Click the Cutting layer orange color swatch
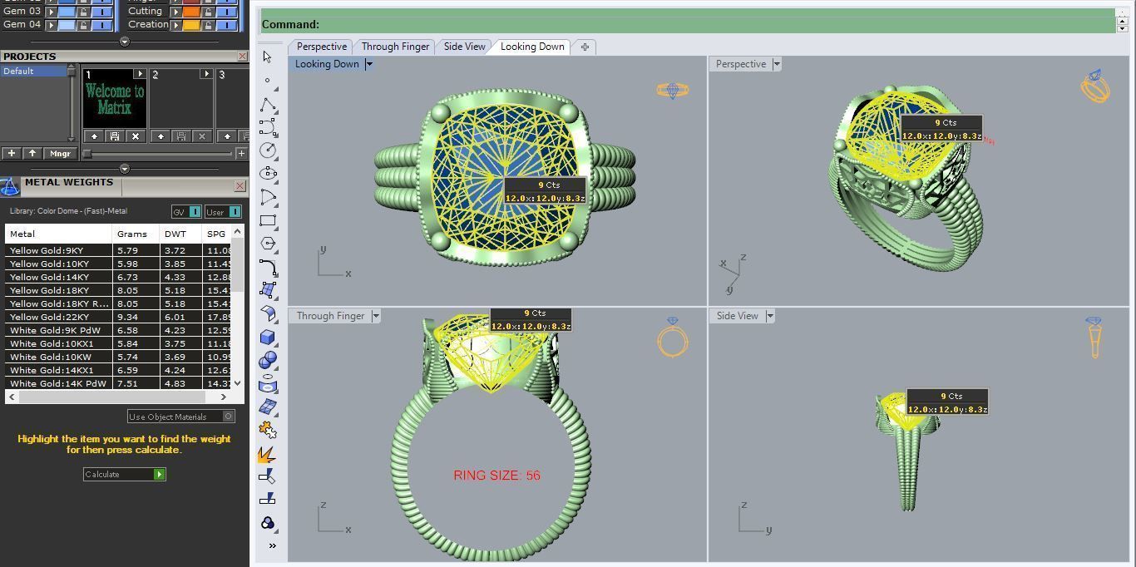1136x567 pixels. [x=191, y=12]
